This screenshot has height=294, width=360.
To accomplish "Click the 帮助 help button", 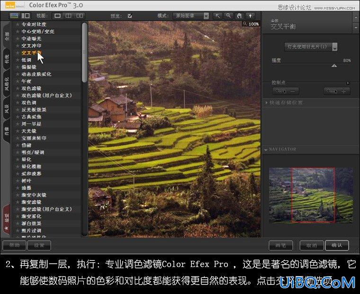I will [x=14, y=245].
